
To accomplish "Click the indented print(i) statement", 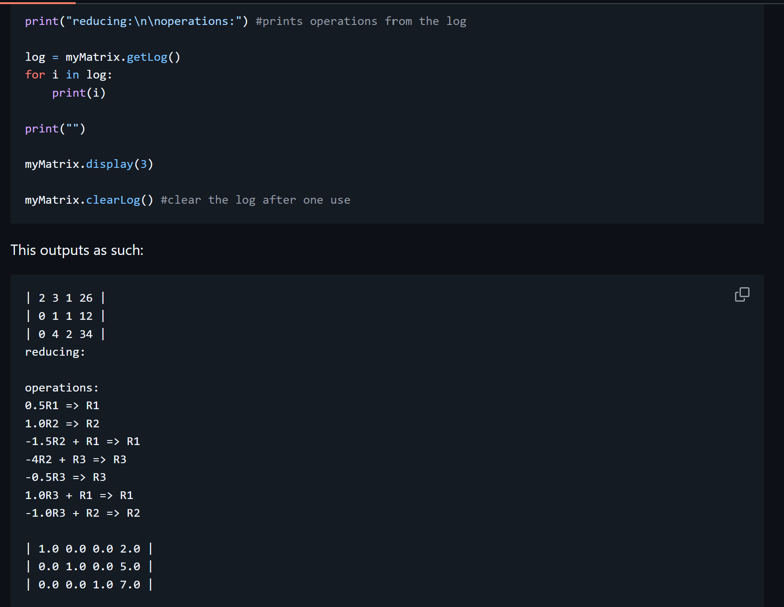I will pos(78,93).
